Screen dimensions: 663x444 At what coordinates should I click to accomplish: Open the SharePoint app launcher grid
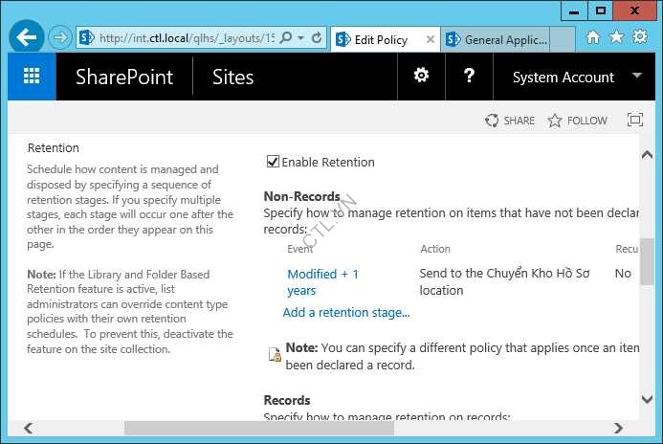[32, 77]
